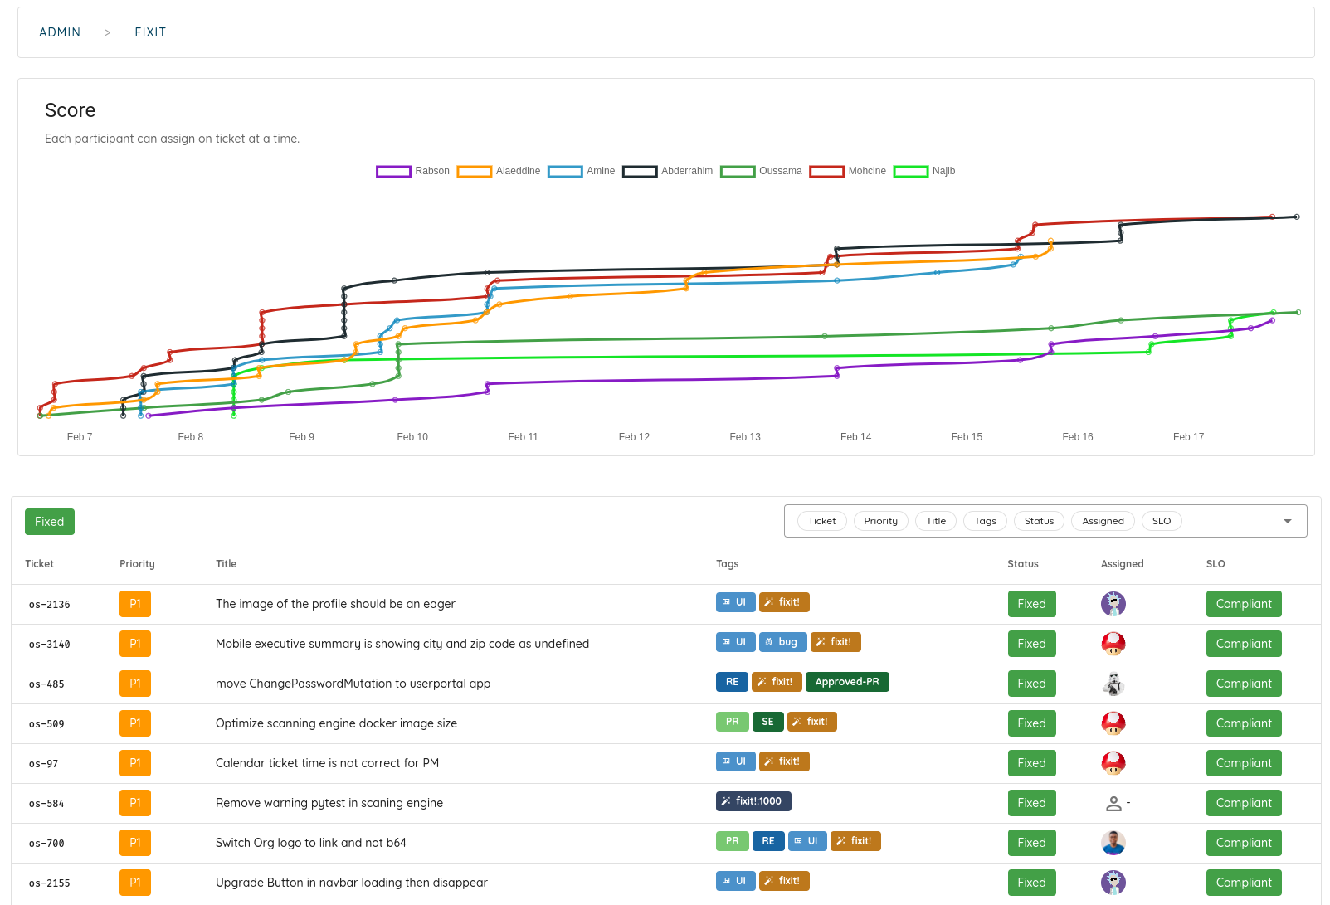1330x905 pixels.
Task: Toggle Alaeddine series in chart legend
Action: click(x=499, y=171)
